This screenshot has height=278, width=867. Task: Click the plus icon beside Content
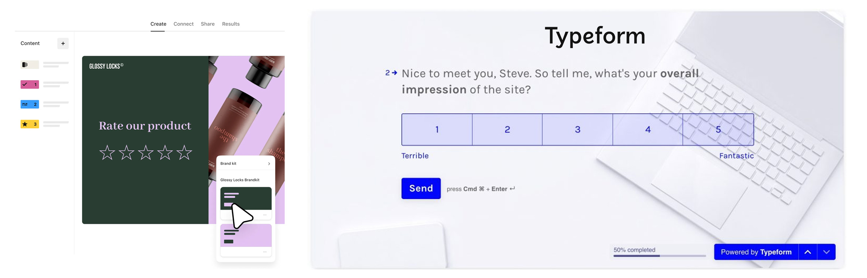63,44
